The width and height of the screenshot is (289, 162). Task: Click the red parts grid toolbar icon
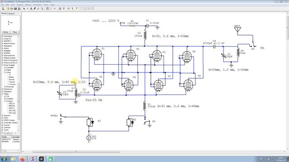[60, 9]
